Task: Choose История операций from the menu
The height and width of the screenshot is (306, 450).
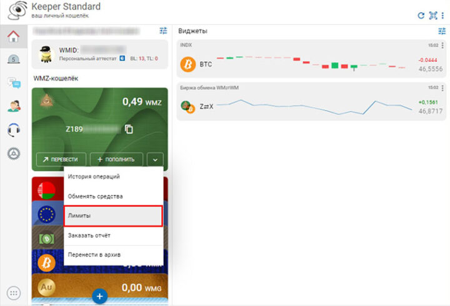Action: pyautogui.click(x=113, y=176)
